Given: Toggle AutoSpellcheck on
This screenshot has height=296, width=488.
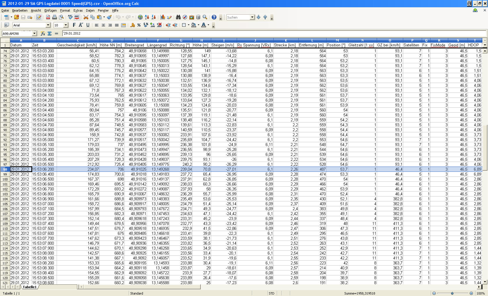Looking at the screenshot, I should (x=77, y=17).
